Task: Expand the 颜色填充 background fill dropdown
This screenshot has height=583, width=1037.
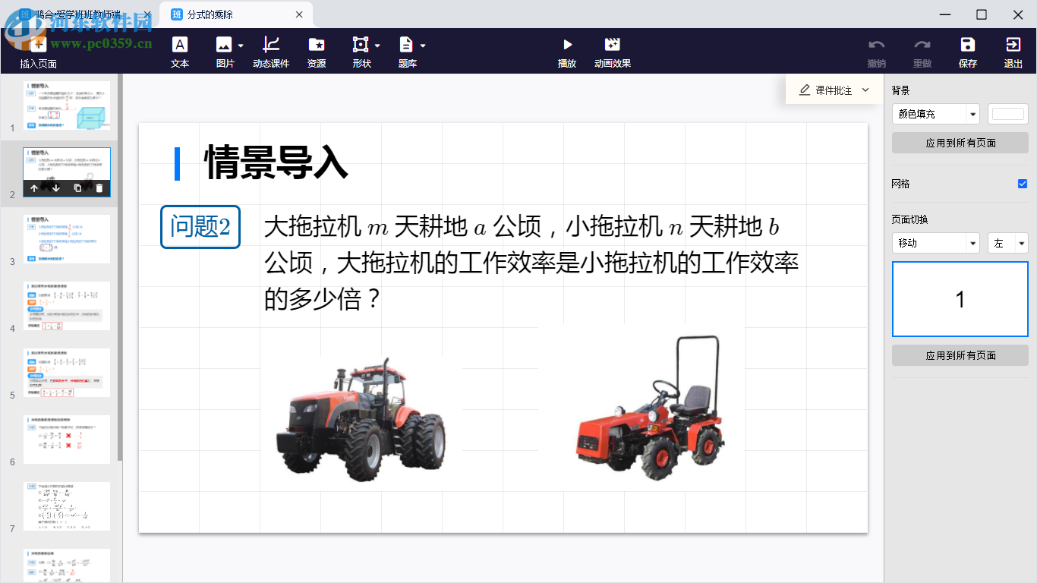Action: 935,114
